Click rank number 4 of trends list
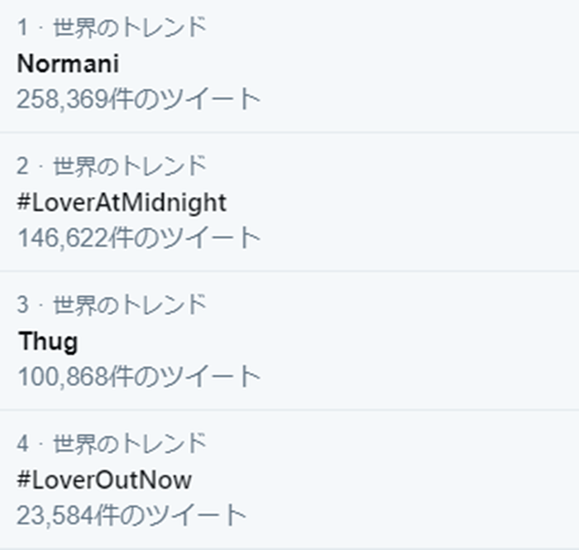 coord(22,444)
